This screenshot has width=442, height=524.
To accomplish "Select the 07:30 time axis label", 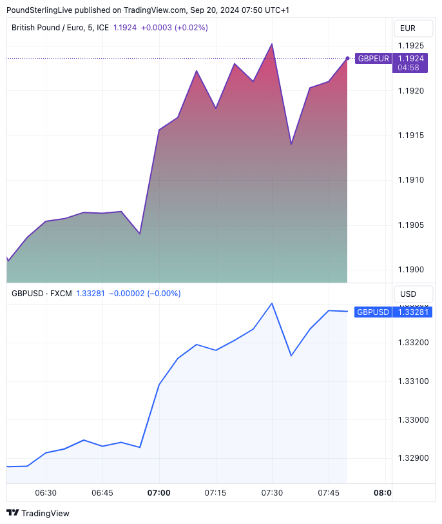I will (x=272, y=493).
